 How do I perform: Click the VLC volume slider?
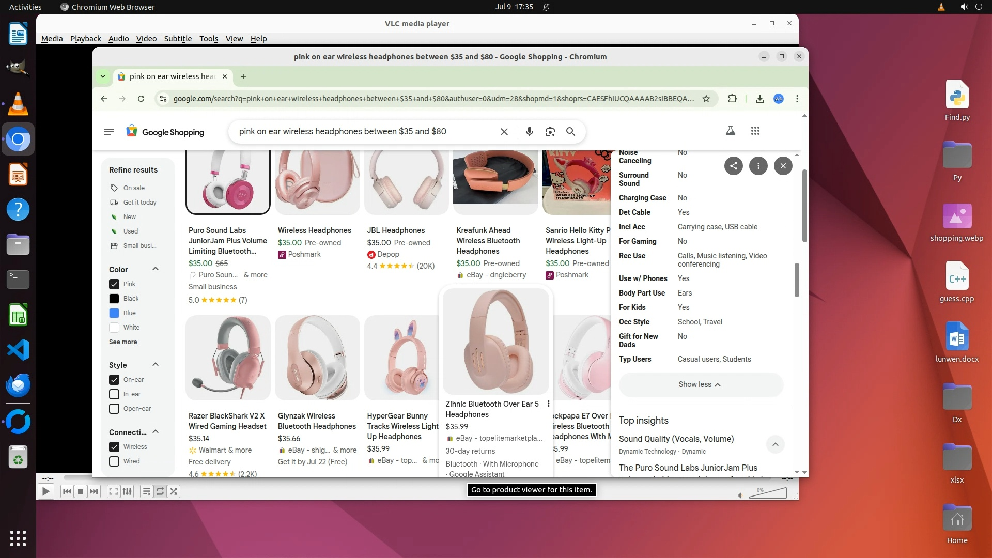point(767,493)
